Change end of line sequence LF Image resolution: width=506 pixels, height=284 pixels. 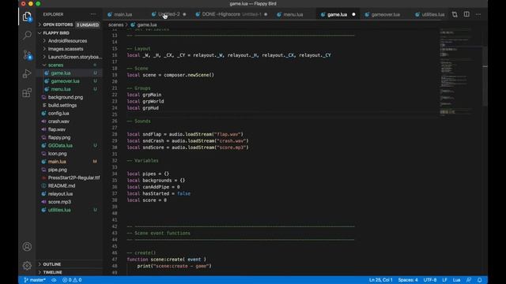(x=444, y=280)
